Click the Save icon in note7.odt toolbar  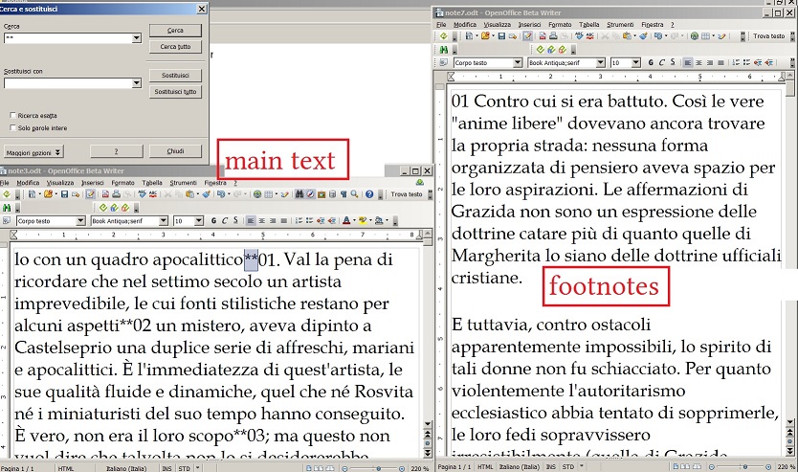pyautogui.click(x=501, y=36)
